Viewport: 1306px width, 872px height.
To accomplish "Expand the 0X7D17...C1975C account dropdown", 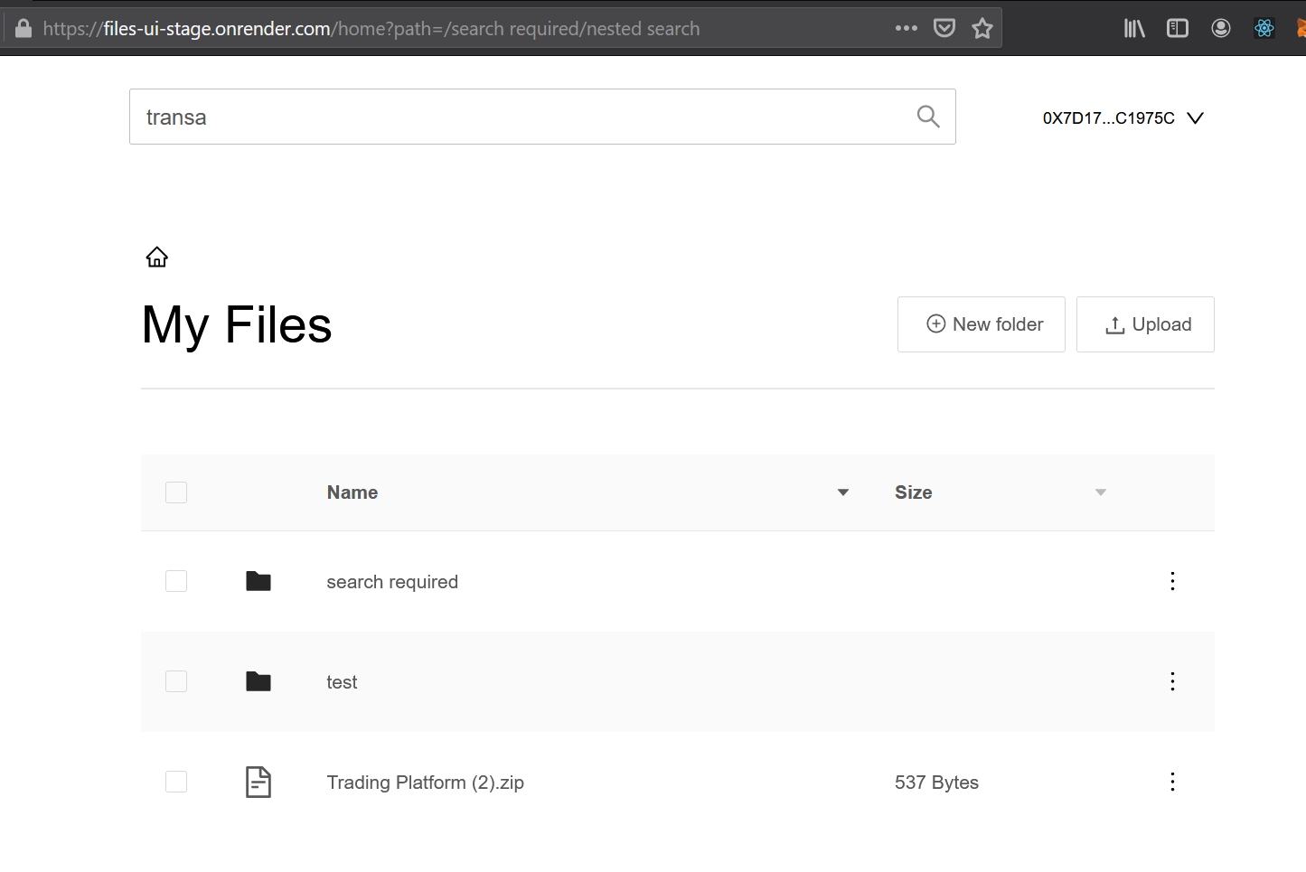I will [x=1195, y=117].
